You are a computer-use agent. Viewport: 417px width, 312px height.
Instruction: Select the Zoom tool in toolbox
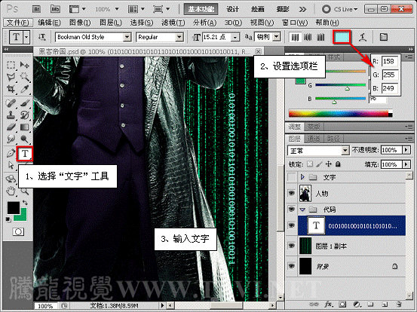pos(25,191)
